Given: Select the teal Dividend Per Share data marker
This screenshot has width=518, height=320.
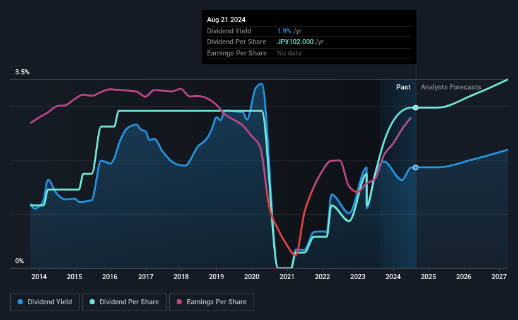Looking at the screenshot, I should click(416, 108).
